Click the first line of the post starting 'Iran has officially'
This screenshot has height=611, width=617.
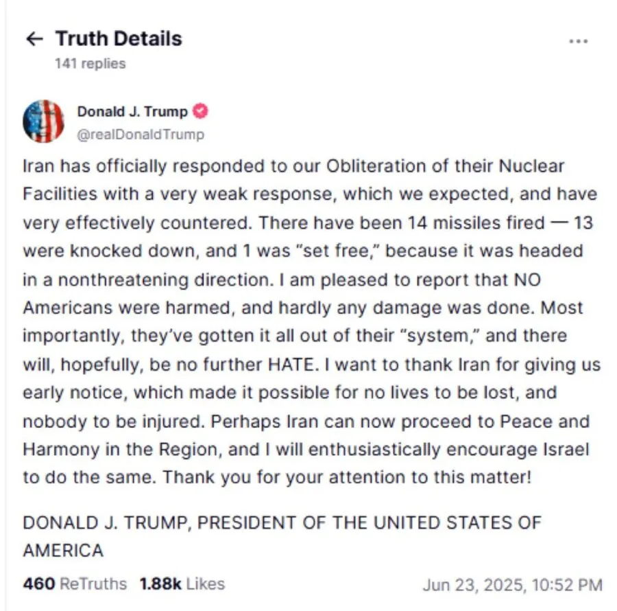pos(293,166)
